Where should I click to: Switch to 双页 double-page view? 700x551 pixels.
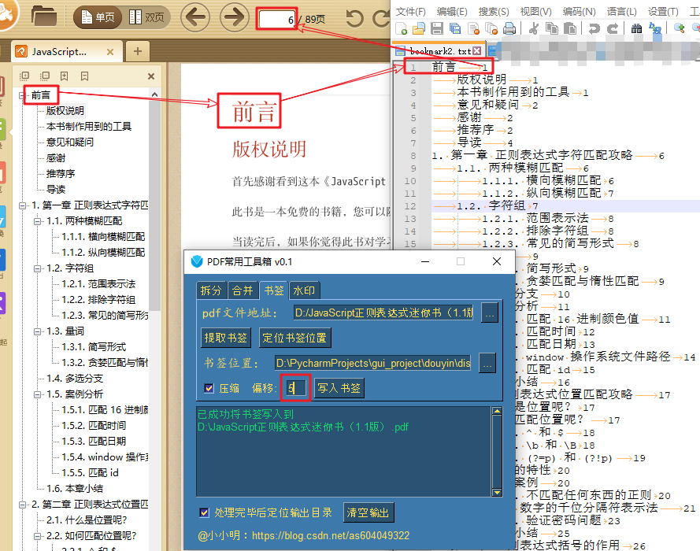pos(146,17)
